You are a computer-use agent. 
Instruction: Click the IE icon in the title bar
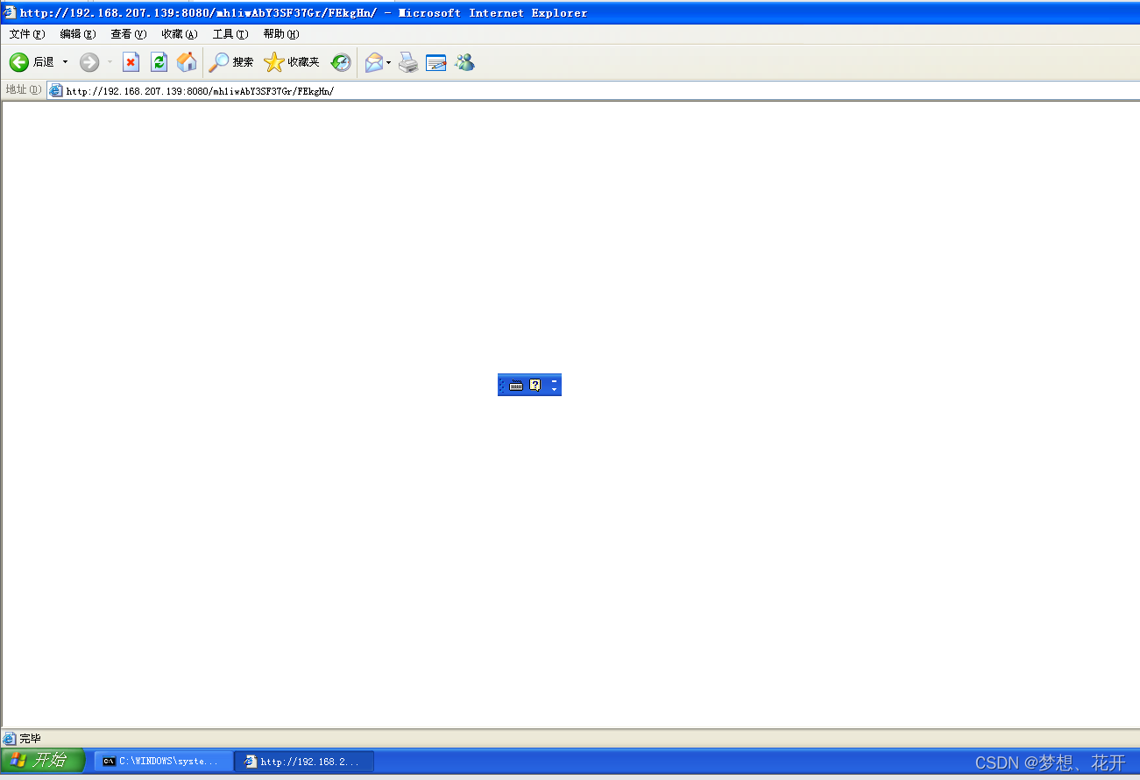10,12
